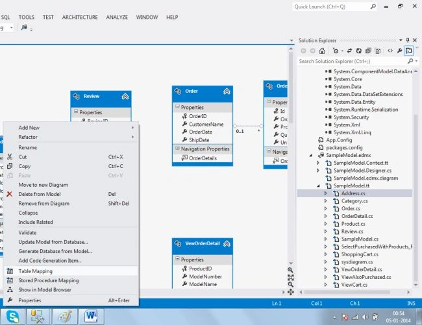Click the diagram Zoom Out magnifier
422x325 pixels.
290,284
